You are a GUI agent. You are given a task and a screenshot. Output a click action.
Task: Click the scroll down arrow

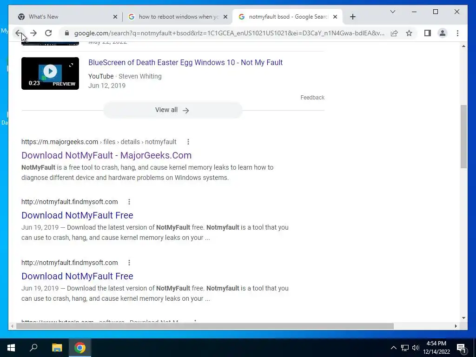pyautogui.click(x=463, y=318)
